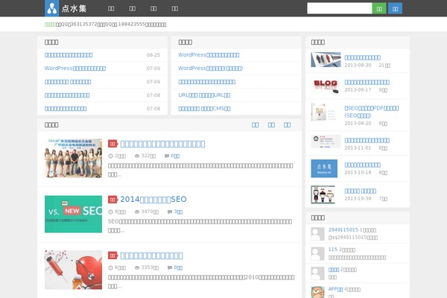The width and height of the screenshot is (447, 298).
Task: Open the VS NEW SEO article thumbnail
Action: [x=73, y=214]
